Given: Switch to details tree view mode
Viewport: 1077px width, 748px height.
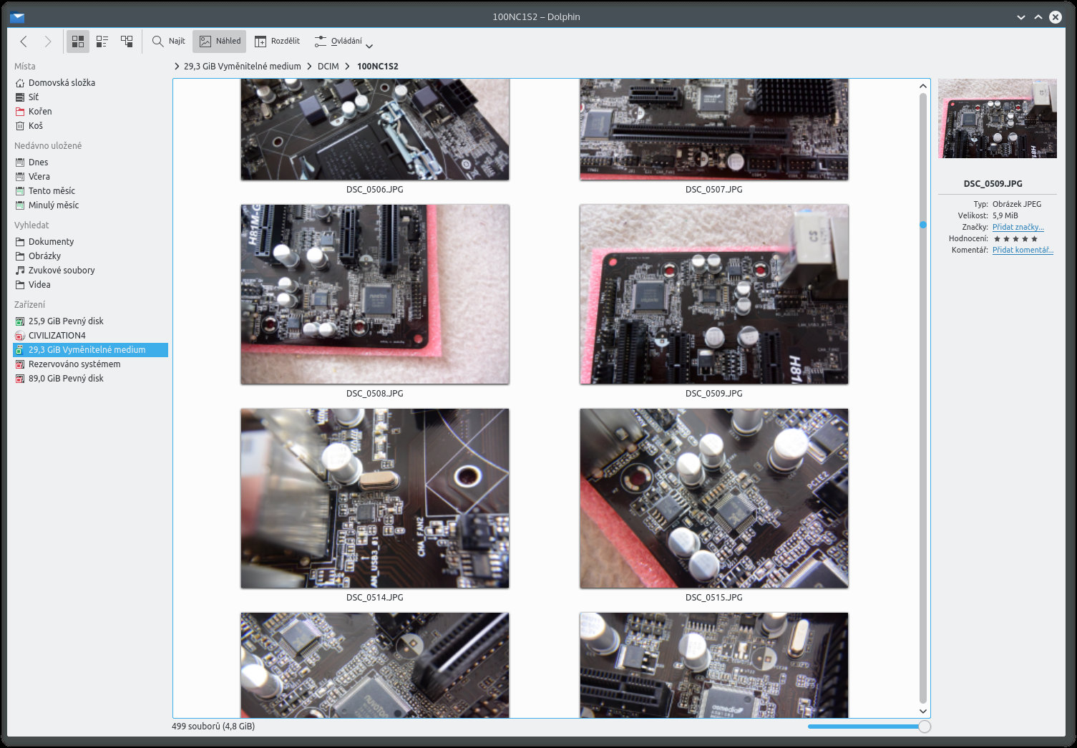Looking at the screenshot, I should [127, 42].
